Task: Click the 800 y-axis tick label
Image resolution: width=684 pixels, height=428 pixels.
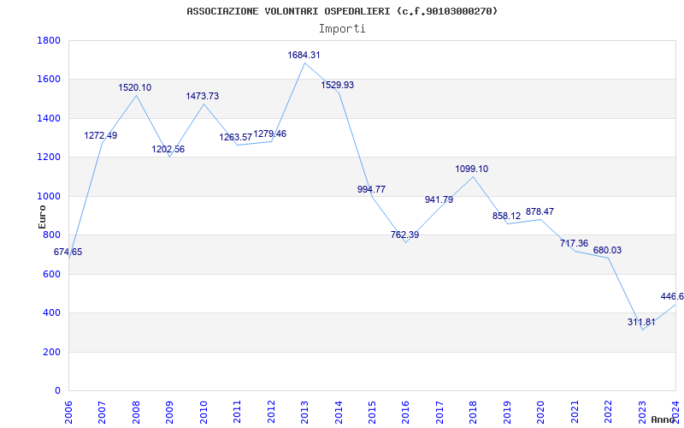Action: (51, 235)
